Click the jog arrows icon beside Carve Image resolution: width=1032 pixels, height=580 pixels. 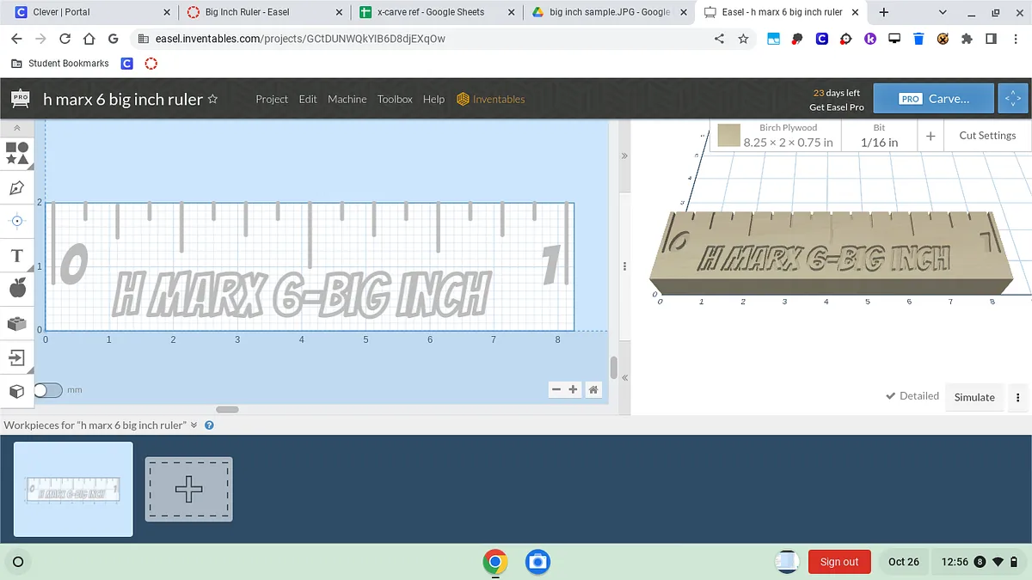tap(1012, 99)
